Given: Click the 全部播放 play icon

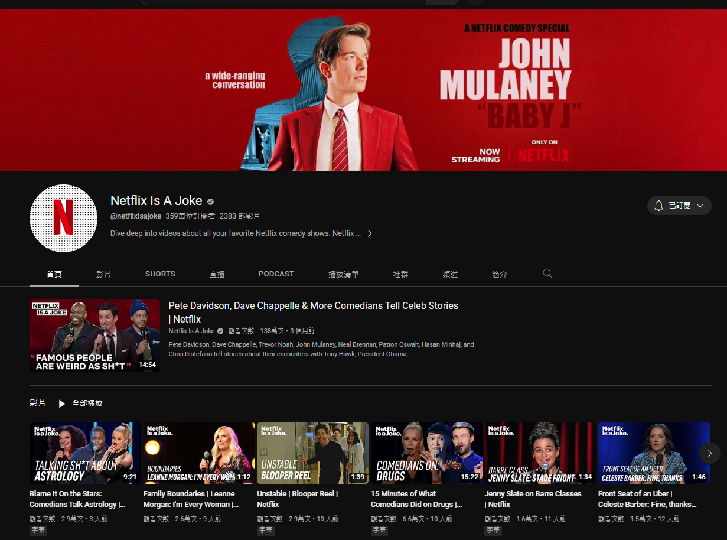Looking at the screenshot, I should [x=62, y=404].
